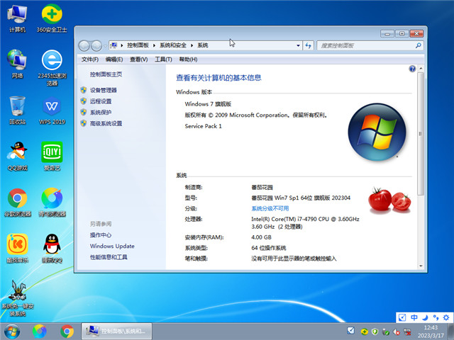The width and height of the screenshot is (454, 340).
Task: Toggle punctuation mode in IME bar
Action: [436, 317]
